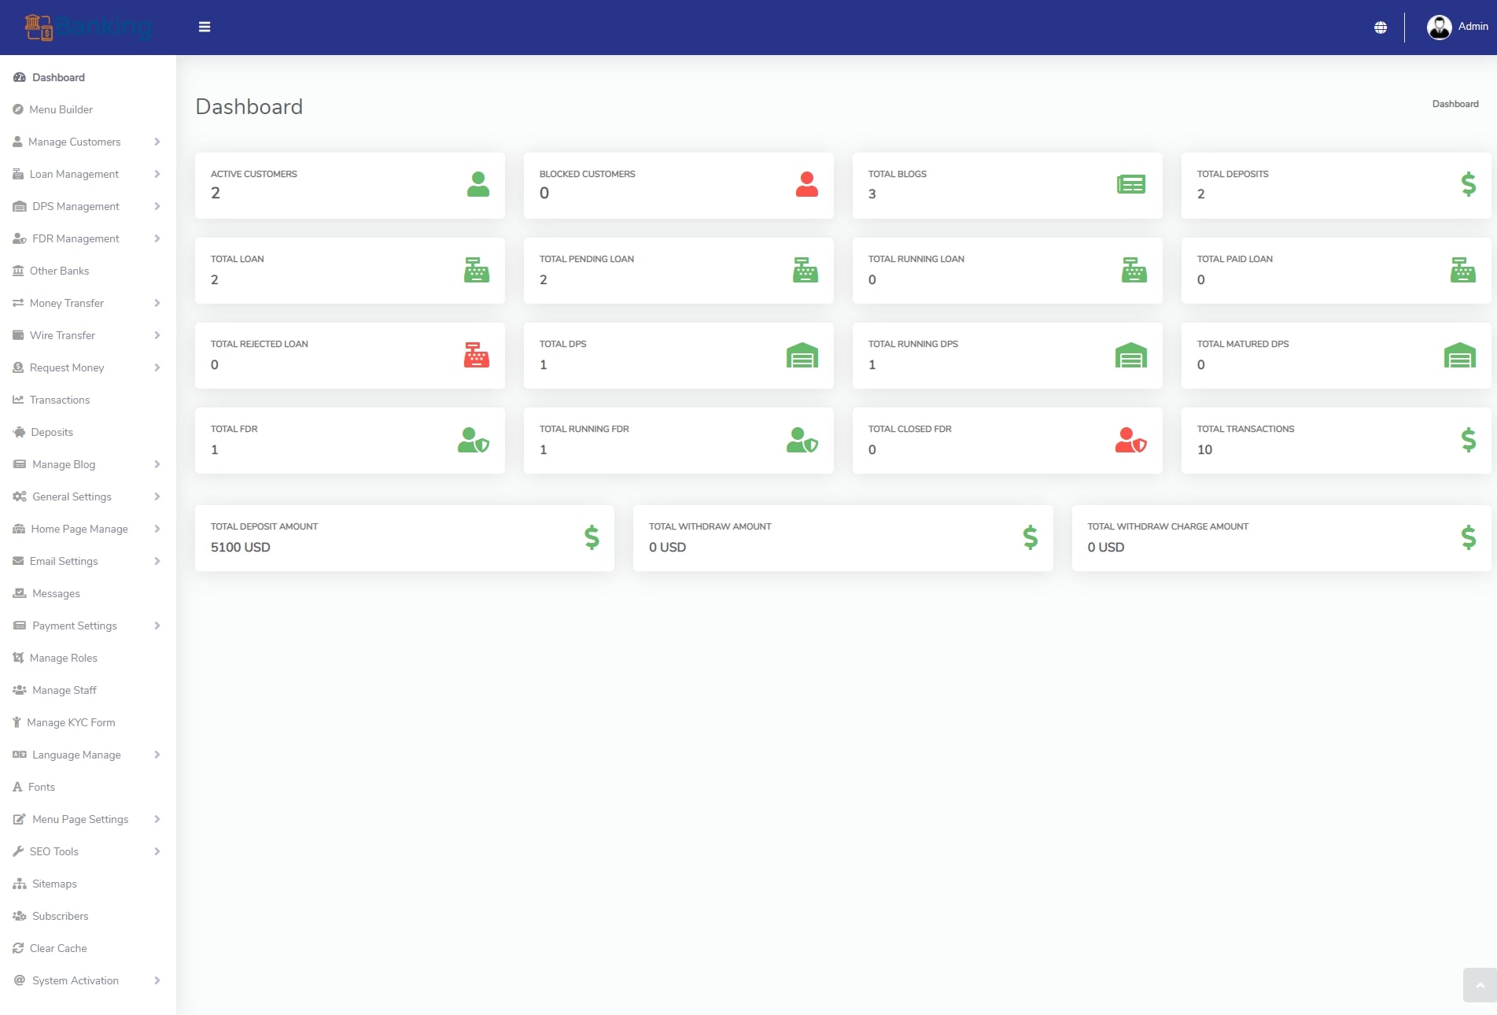
Task: Open the Menu Builder page
Action: (61, 109)
